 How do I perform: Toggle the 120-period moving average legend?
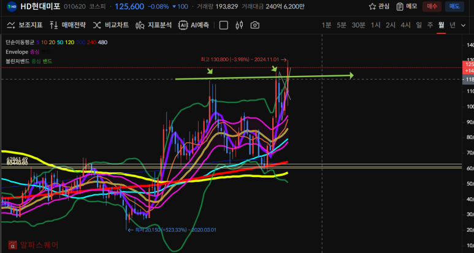70,42
